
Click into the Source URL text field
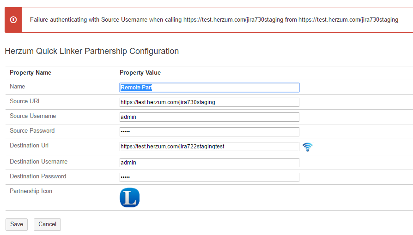coord(209,102)
